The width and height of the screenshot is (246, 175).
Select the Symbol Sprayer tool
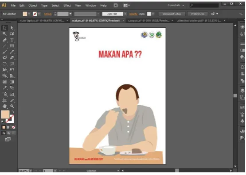pyautogui.click(x=4, y=94)
